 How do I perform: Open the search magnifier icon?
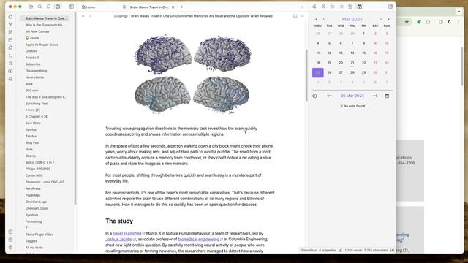click(39, 7)
